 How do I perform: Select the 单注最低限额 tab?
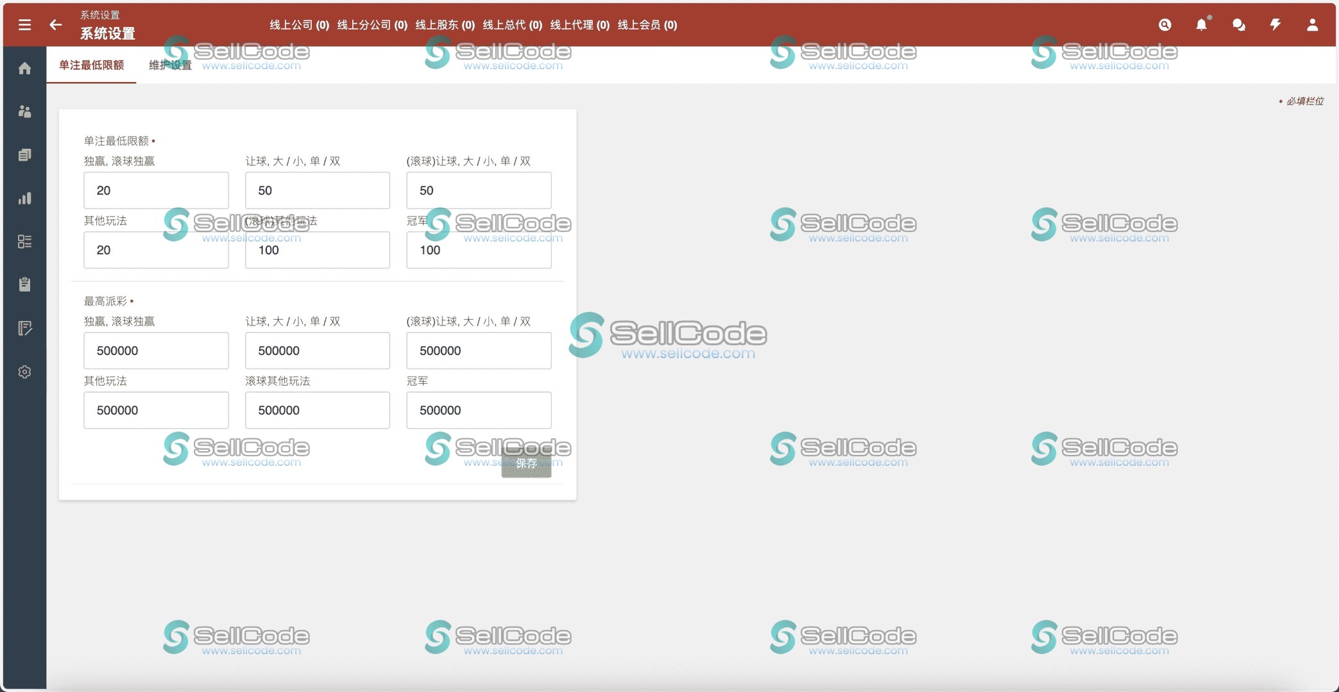pos(90,65)
